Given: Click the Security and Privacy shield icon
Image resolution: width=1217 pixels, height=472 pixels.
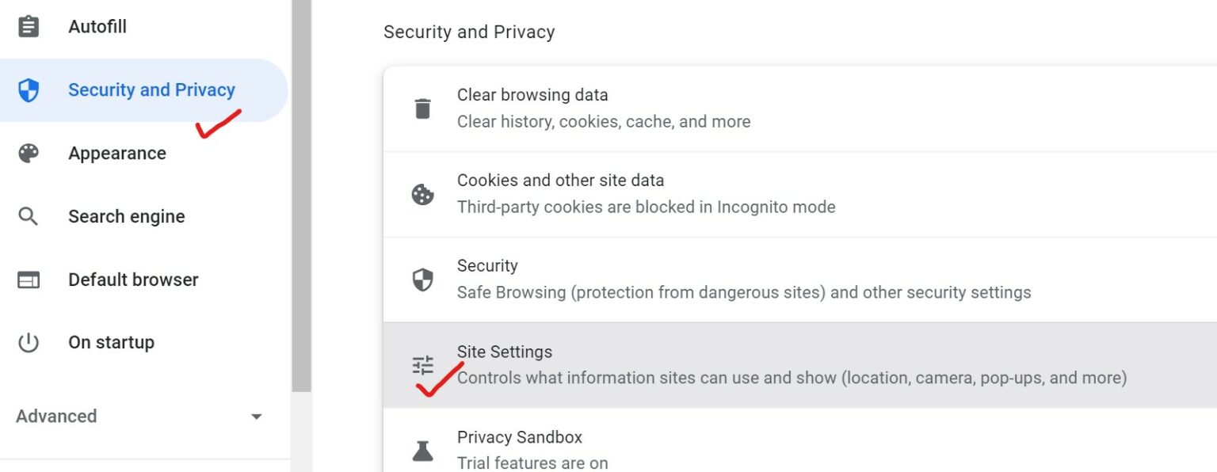Looking at the screenshot, I should [x=28, y=89].
